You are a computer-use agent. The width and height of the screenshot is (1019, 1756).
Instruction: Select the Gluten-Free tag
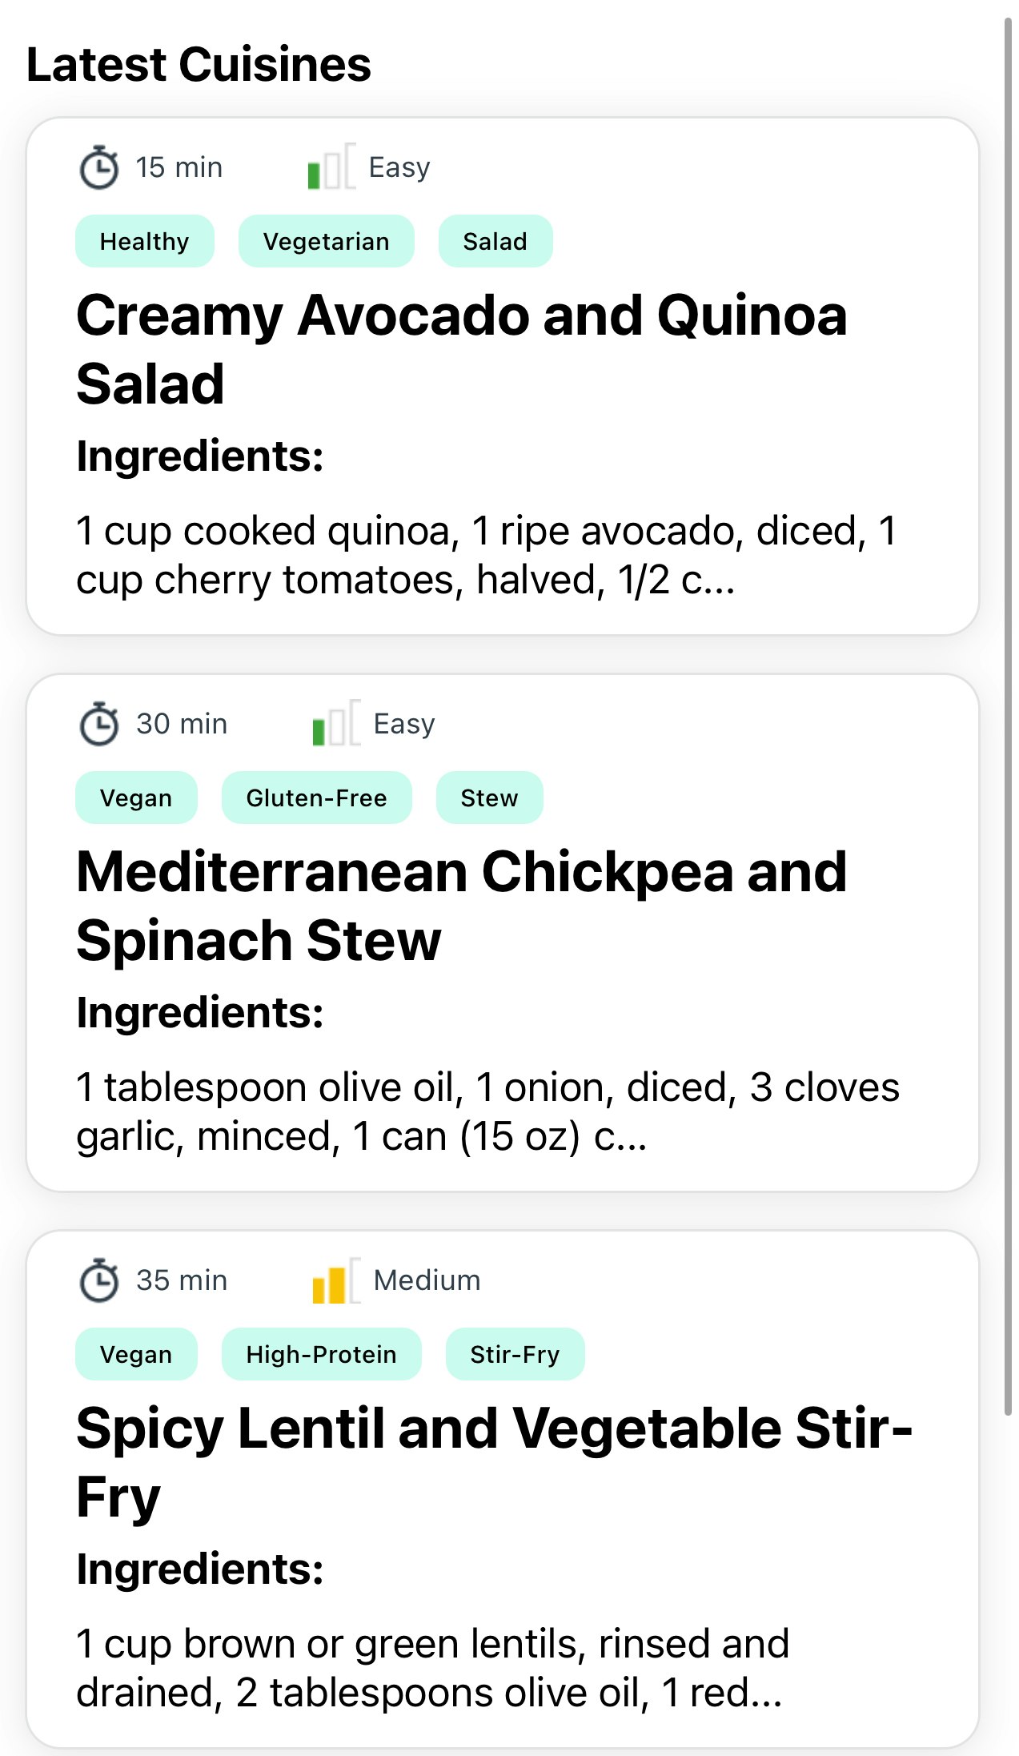[317, 798]
